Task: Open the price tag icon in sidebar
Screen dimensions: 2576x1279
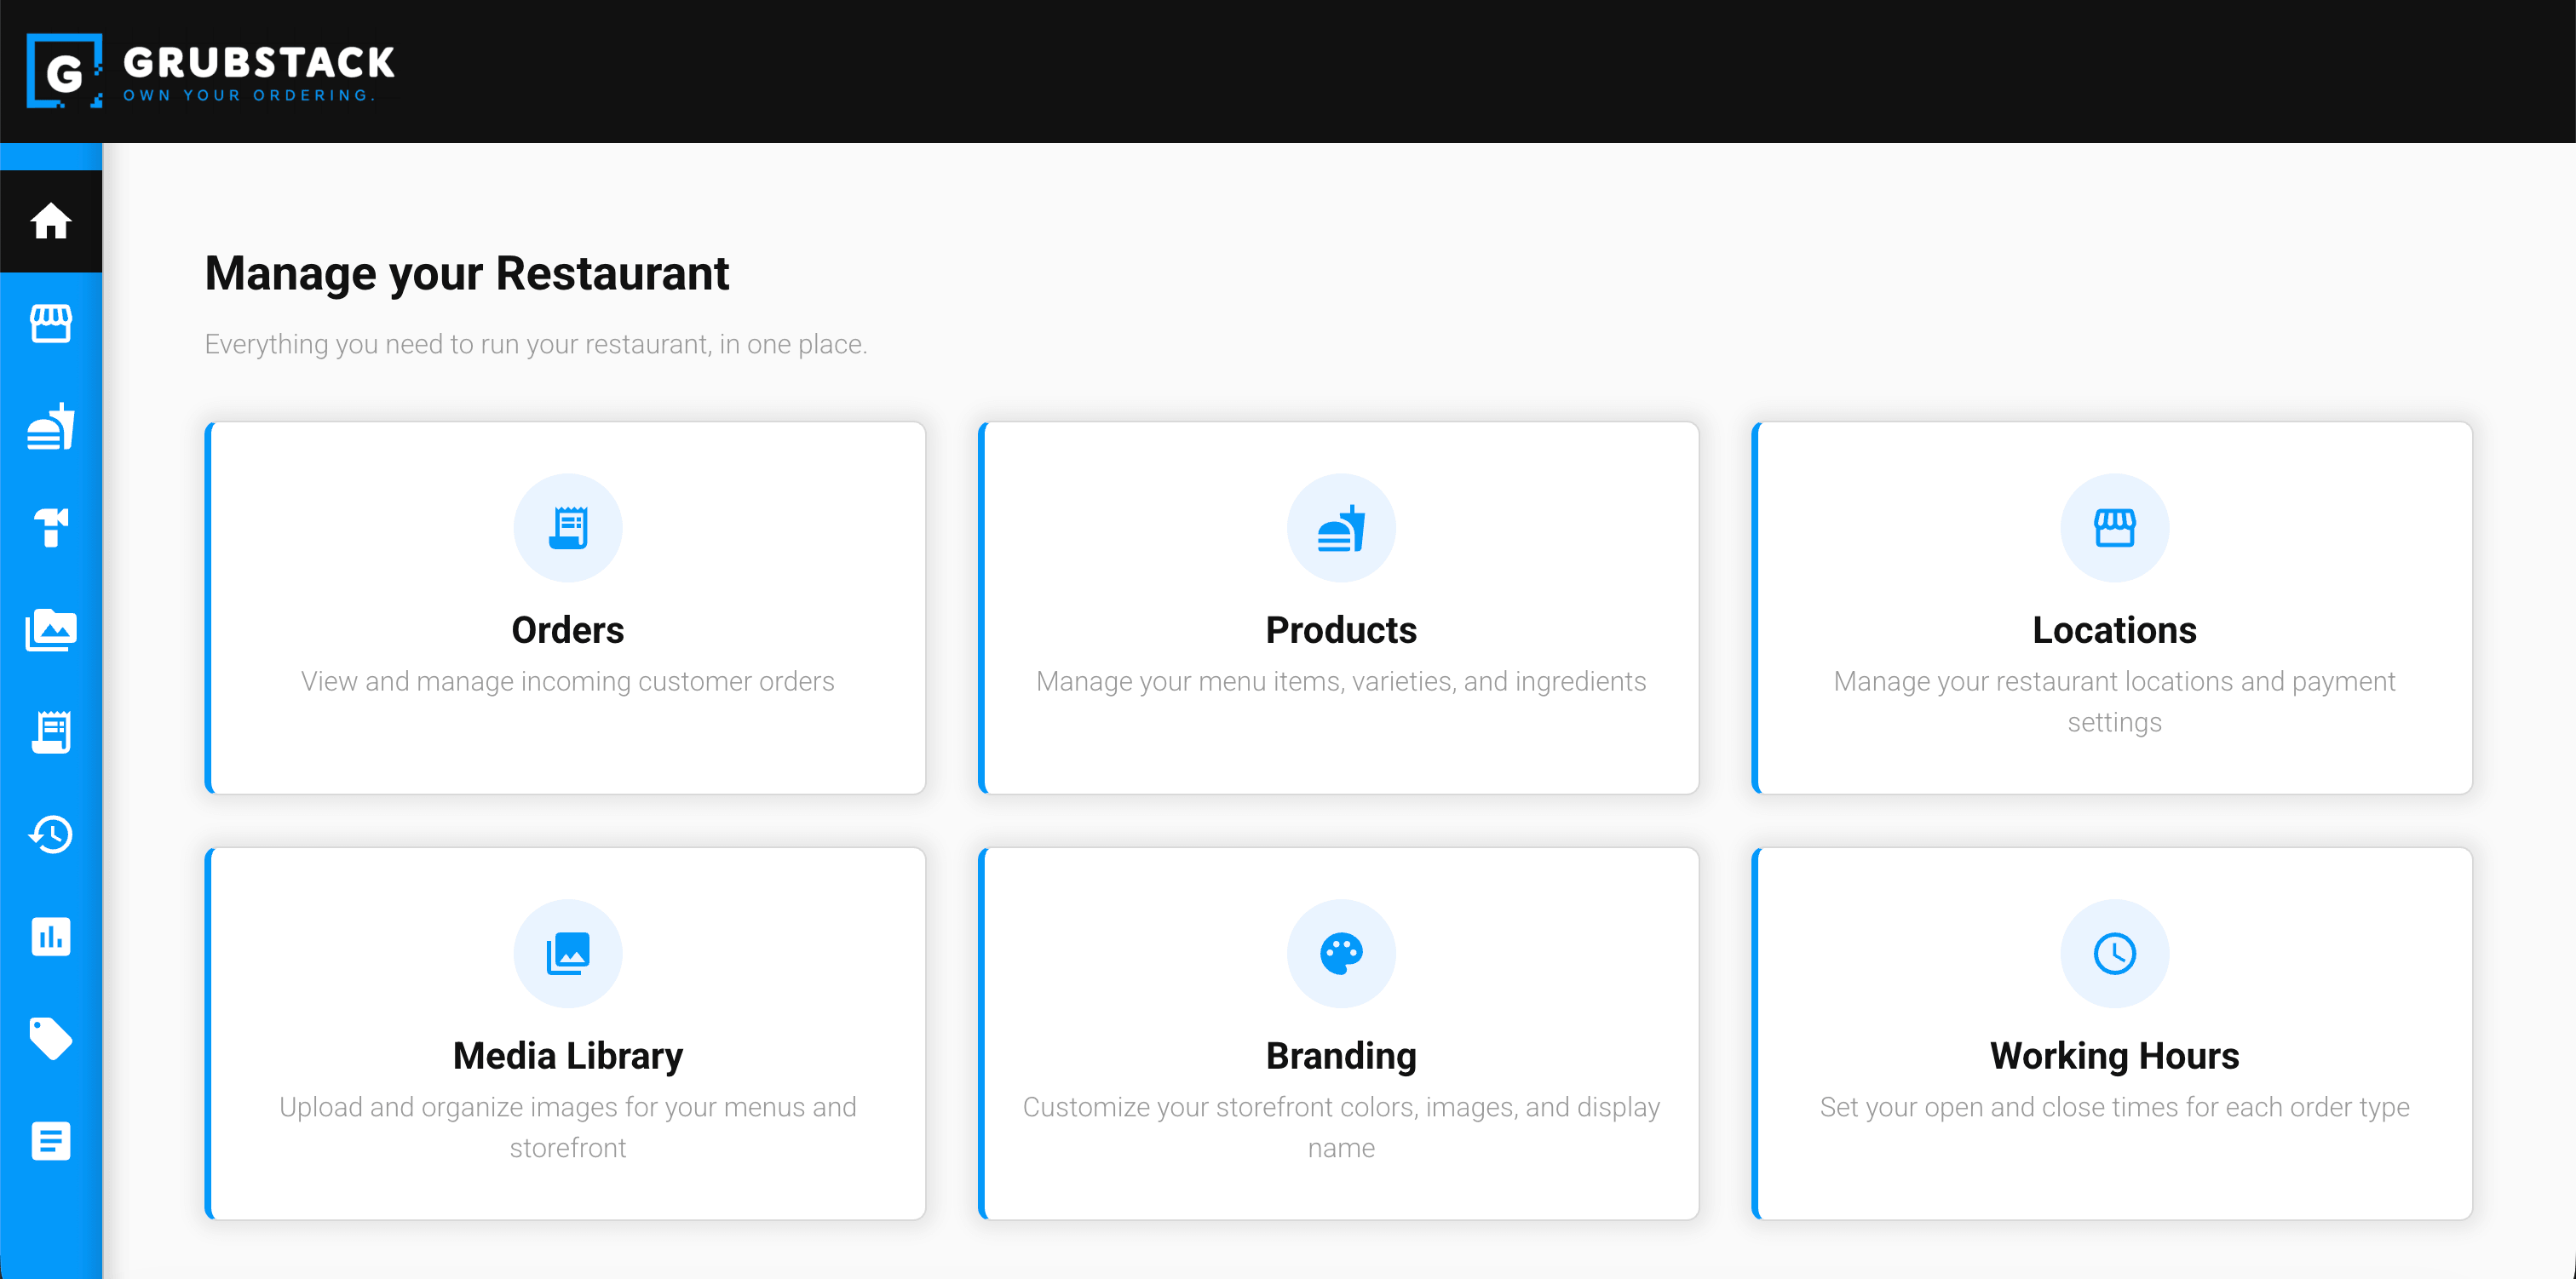Action: 51,1039
